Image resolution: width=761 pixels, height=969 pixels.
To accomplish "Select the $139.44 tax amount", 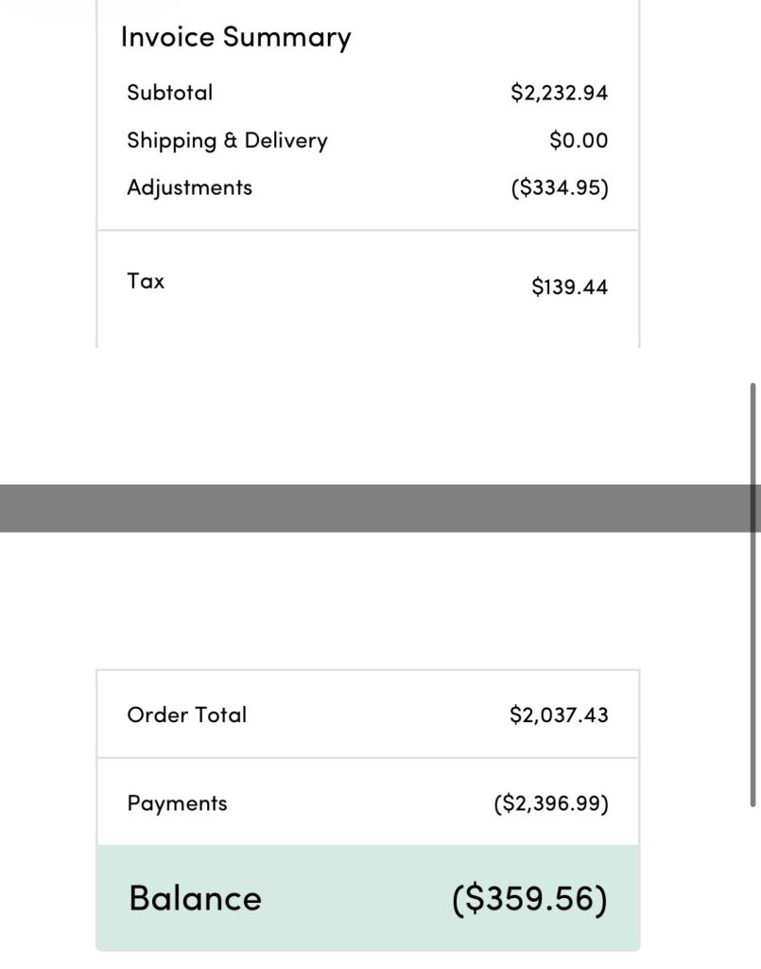I will pos(569,286).
